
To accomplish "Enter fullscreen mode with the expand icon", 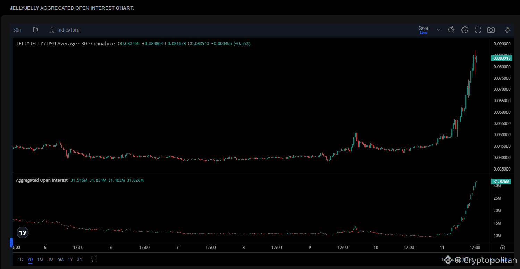I will [x=478, y=30].
